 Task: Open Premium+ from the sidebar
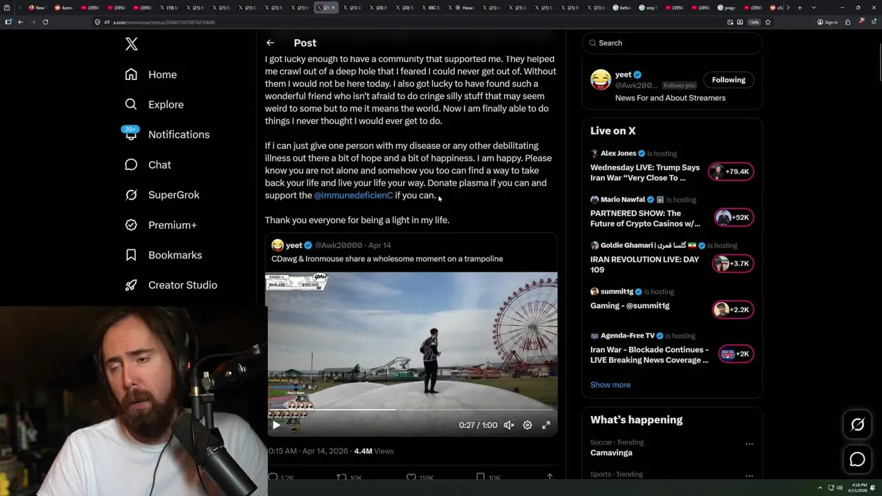pyautogui.click(x=161, y=225)
